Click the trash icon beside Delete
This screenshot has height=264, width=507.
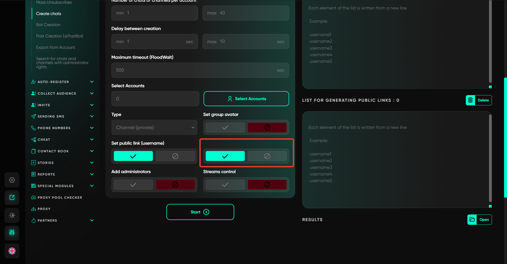tap(470, 100)
